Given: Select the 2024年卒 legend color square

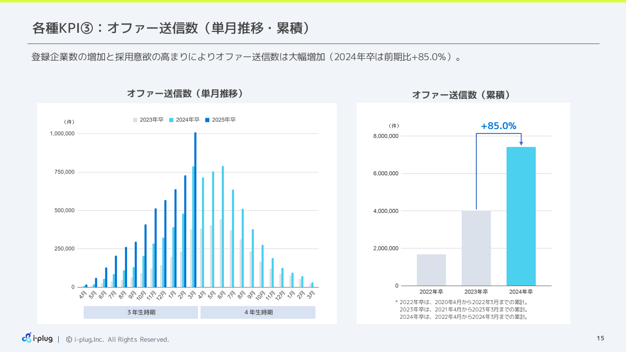Looking at the screenshot, I should tap(171, 120).
